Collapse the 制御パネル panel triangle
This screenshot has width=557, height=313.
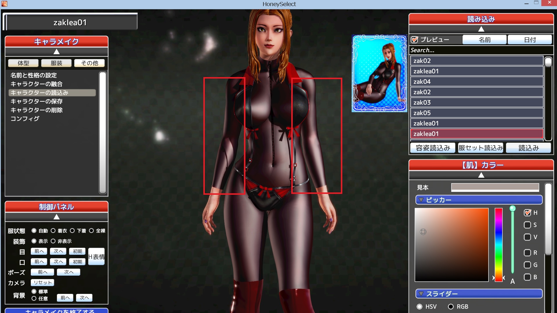[x=57, y=217]
